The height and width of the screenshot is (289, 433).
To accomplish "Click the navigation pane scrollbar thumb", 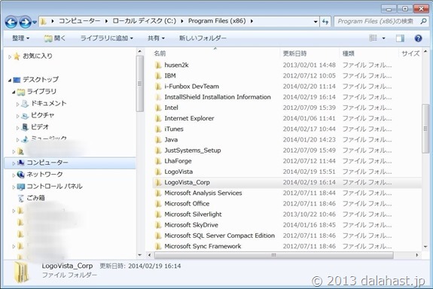I will coord(140,84).
